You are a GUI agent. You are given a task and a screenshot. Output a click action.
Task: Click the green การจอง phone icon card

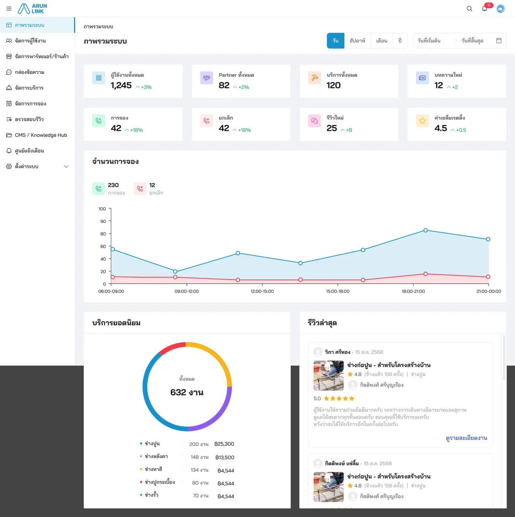click(99, 120)
